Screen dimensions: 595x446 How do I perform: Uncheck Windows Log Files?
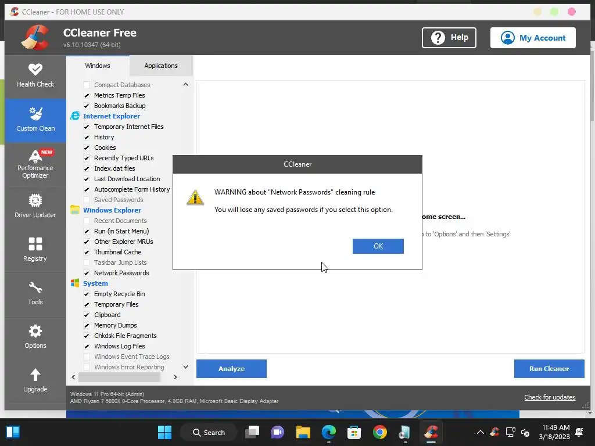[87, 346]
